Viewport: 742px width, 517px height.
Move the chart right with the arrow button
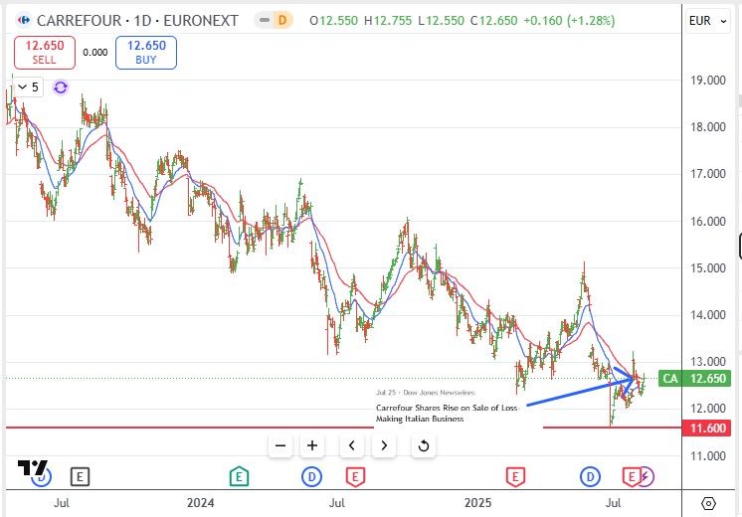tap(384, 445)
